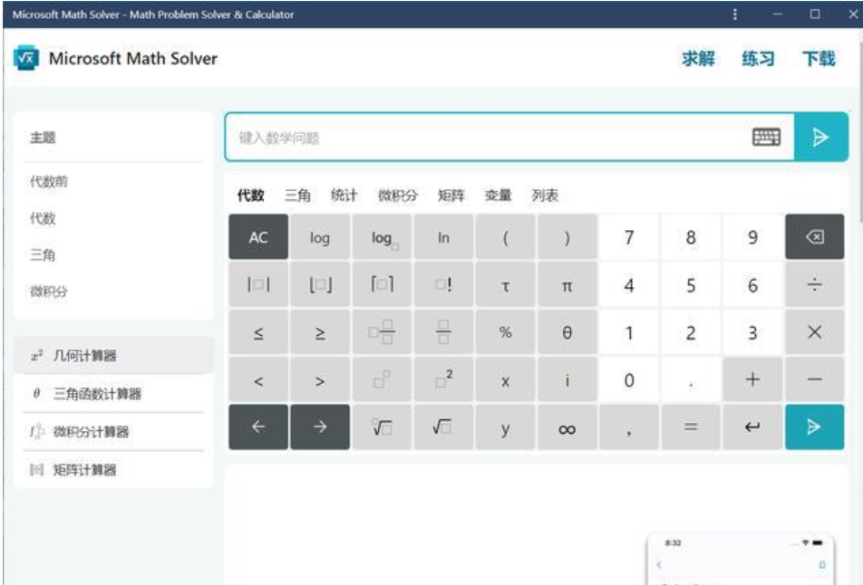This screenshot has height=585, width=863.
Task: Click the open parenthesis key
Action: tap(505, 237)
